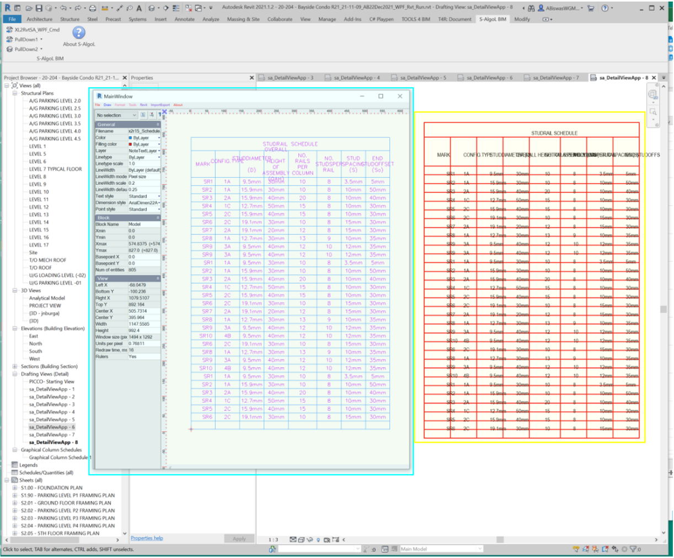Click the Properties help link

(x=147, y=538)
